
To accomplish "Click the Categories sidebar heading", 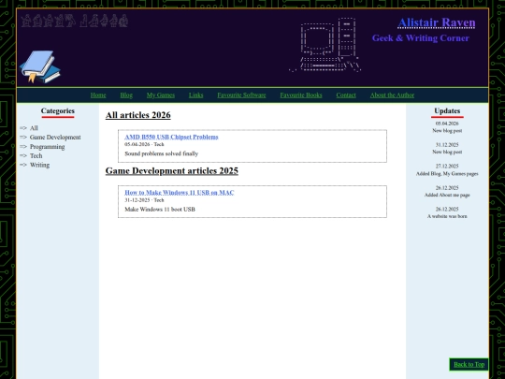I will [58, 110].
